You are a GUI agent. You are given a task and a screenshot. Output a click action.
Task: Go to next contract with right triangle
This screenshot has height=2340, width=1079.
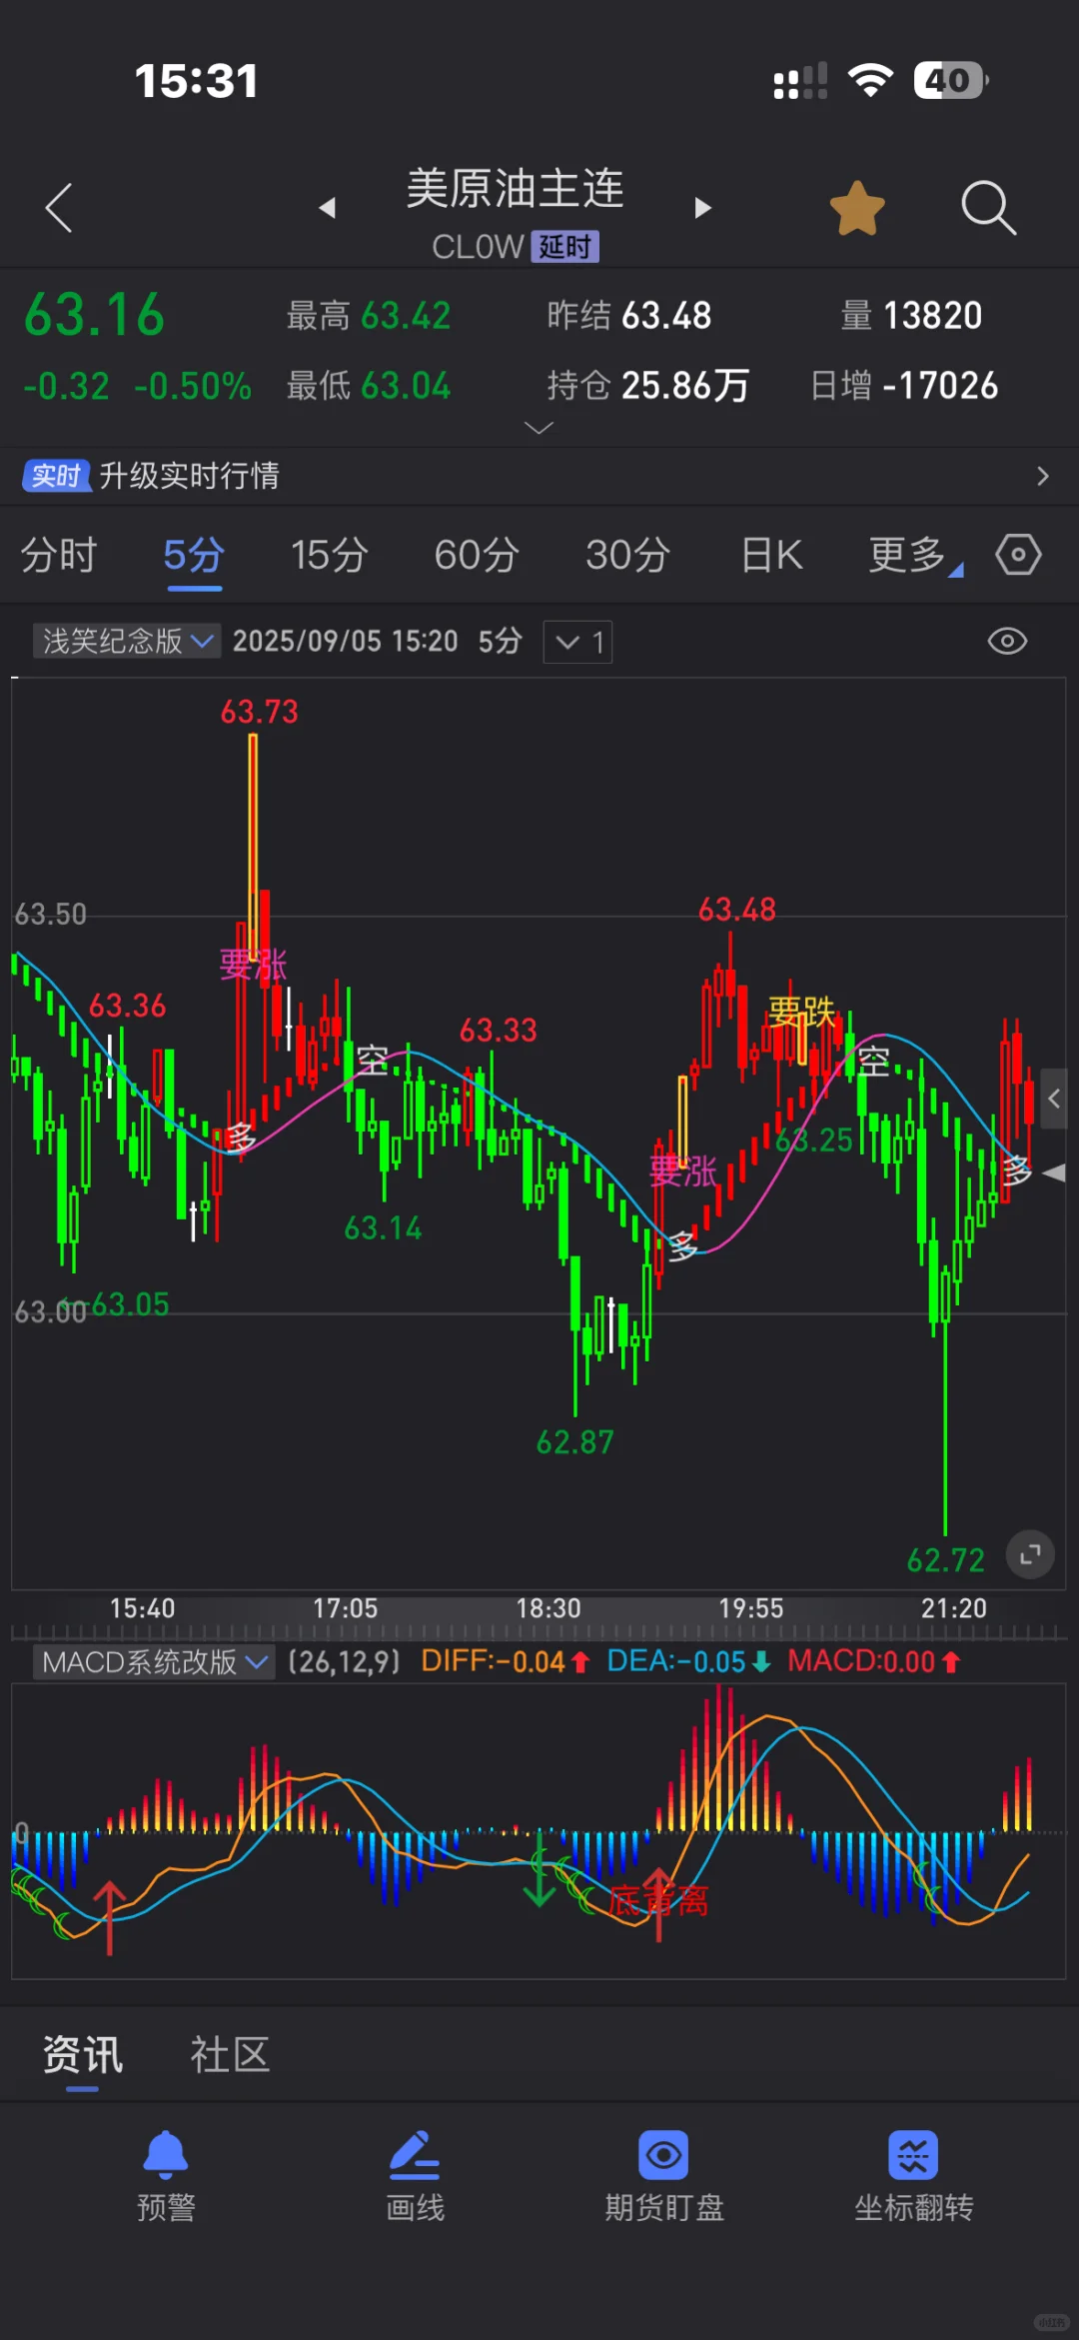pyautogui.click(x=703, y=208)
